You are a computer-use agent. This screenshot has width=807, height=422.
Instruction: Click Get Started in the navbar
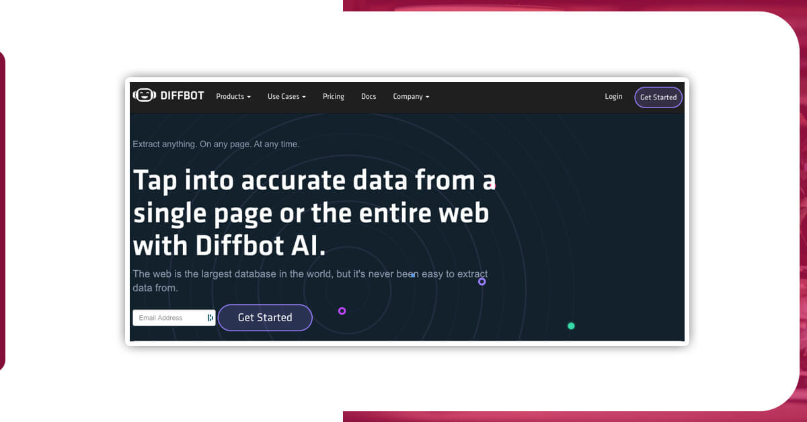[x=658, y=97]
